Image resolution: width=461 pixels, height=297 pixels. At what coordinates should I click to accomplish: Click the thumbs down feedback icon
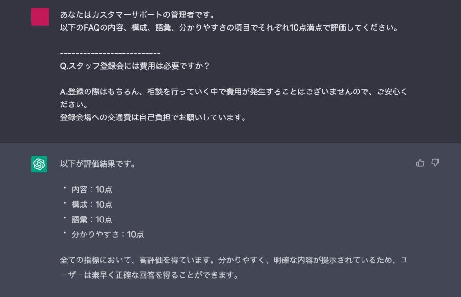point(435,163)
